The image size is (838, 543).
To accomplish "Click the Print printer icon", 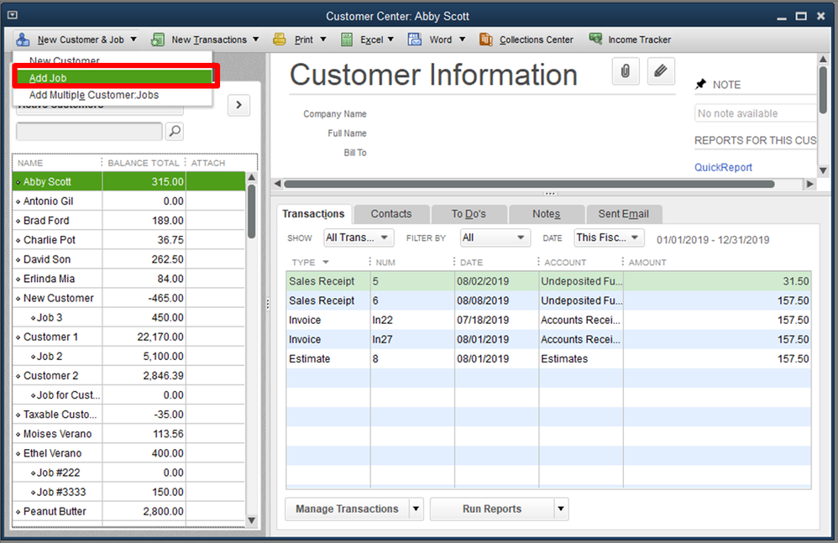I will point(279,39).
